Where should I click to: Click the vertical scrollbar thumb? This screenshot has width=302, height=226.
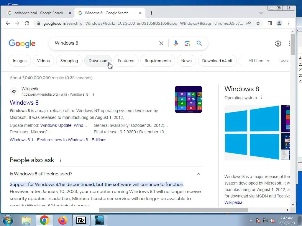(293, 44)
